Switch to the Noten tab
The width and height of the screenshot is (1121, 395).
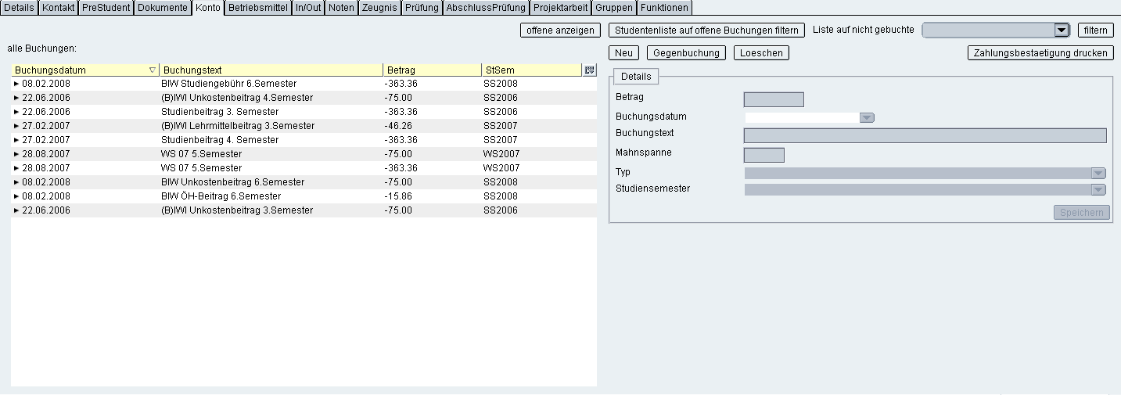(x=341, y=8)
